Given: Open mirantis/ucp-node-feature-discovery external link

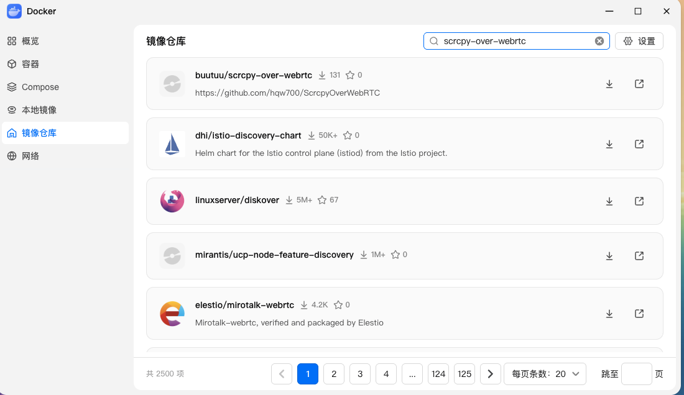Looking at the screenshot, I should (639, 256).
